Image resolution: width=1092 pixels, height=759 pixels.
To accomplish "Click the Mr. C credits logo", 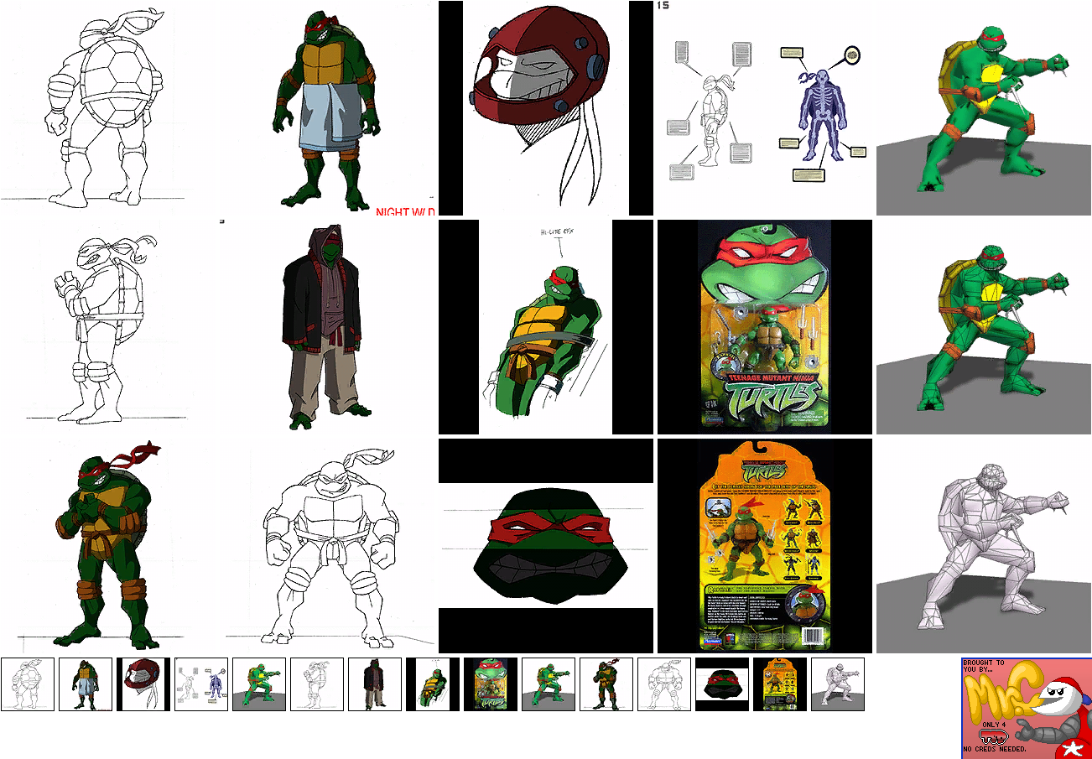I will [x=1027, y=708].
